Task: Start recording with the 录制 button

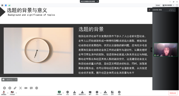Action: tap(97, 93)
